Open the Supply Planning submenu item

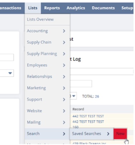pyautogui.click(x=47, y=54)
